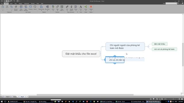Click the vertical scrollbar thumb
Screen dimensions: 184x103
pos(183,54)
